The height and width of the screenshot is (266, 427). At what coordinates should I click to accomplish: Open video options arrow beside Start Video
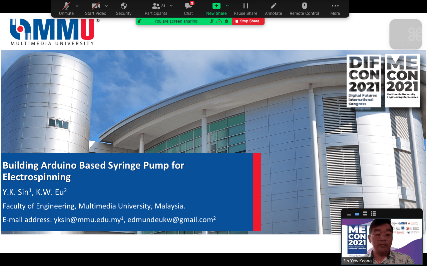pyautogui.click(x=106, y=6)
